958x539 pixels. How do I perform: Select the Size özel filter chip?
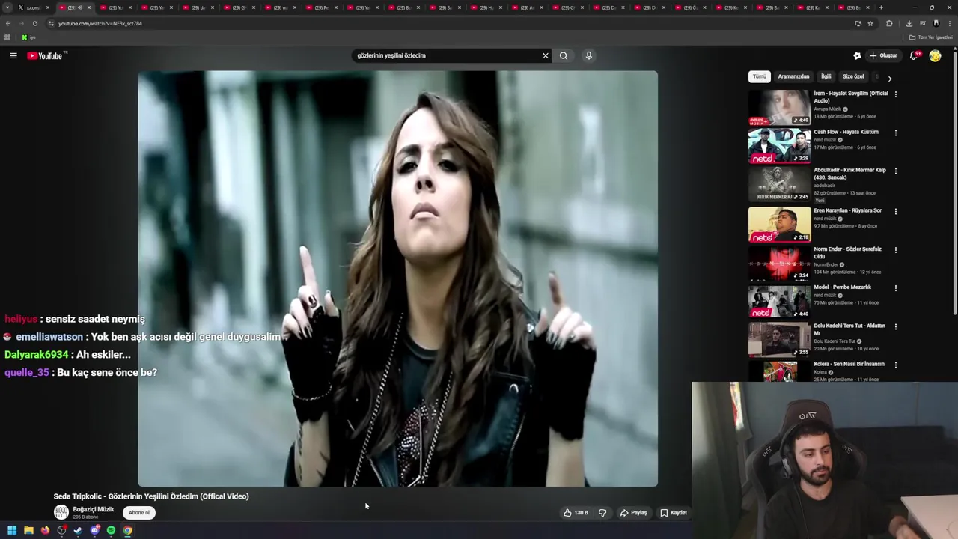[x=853, y=76]
